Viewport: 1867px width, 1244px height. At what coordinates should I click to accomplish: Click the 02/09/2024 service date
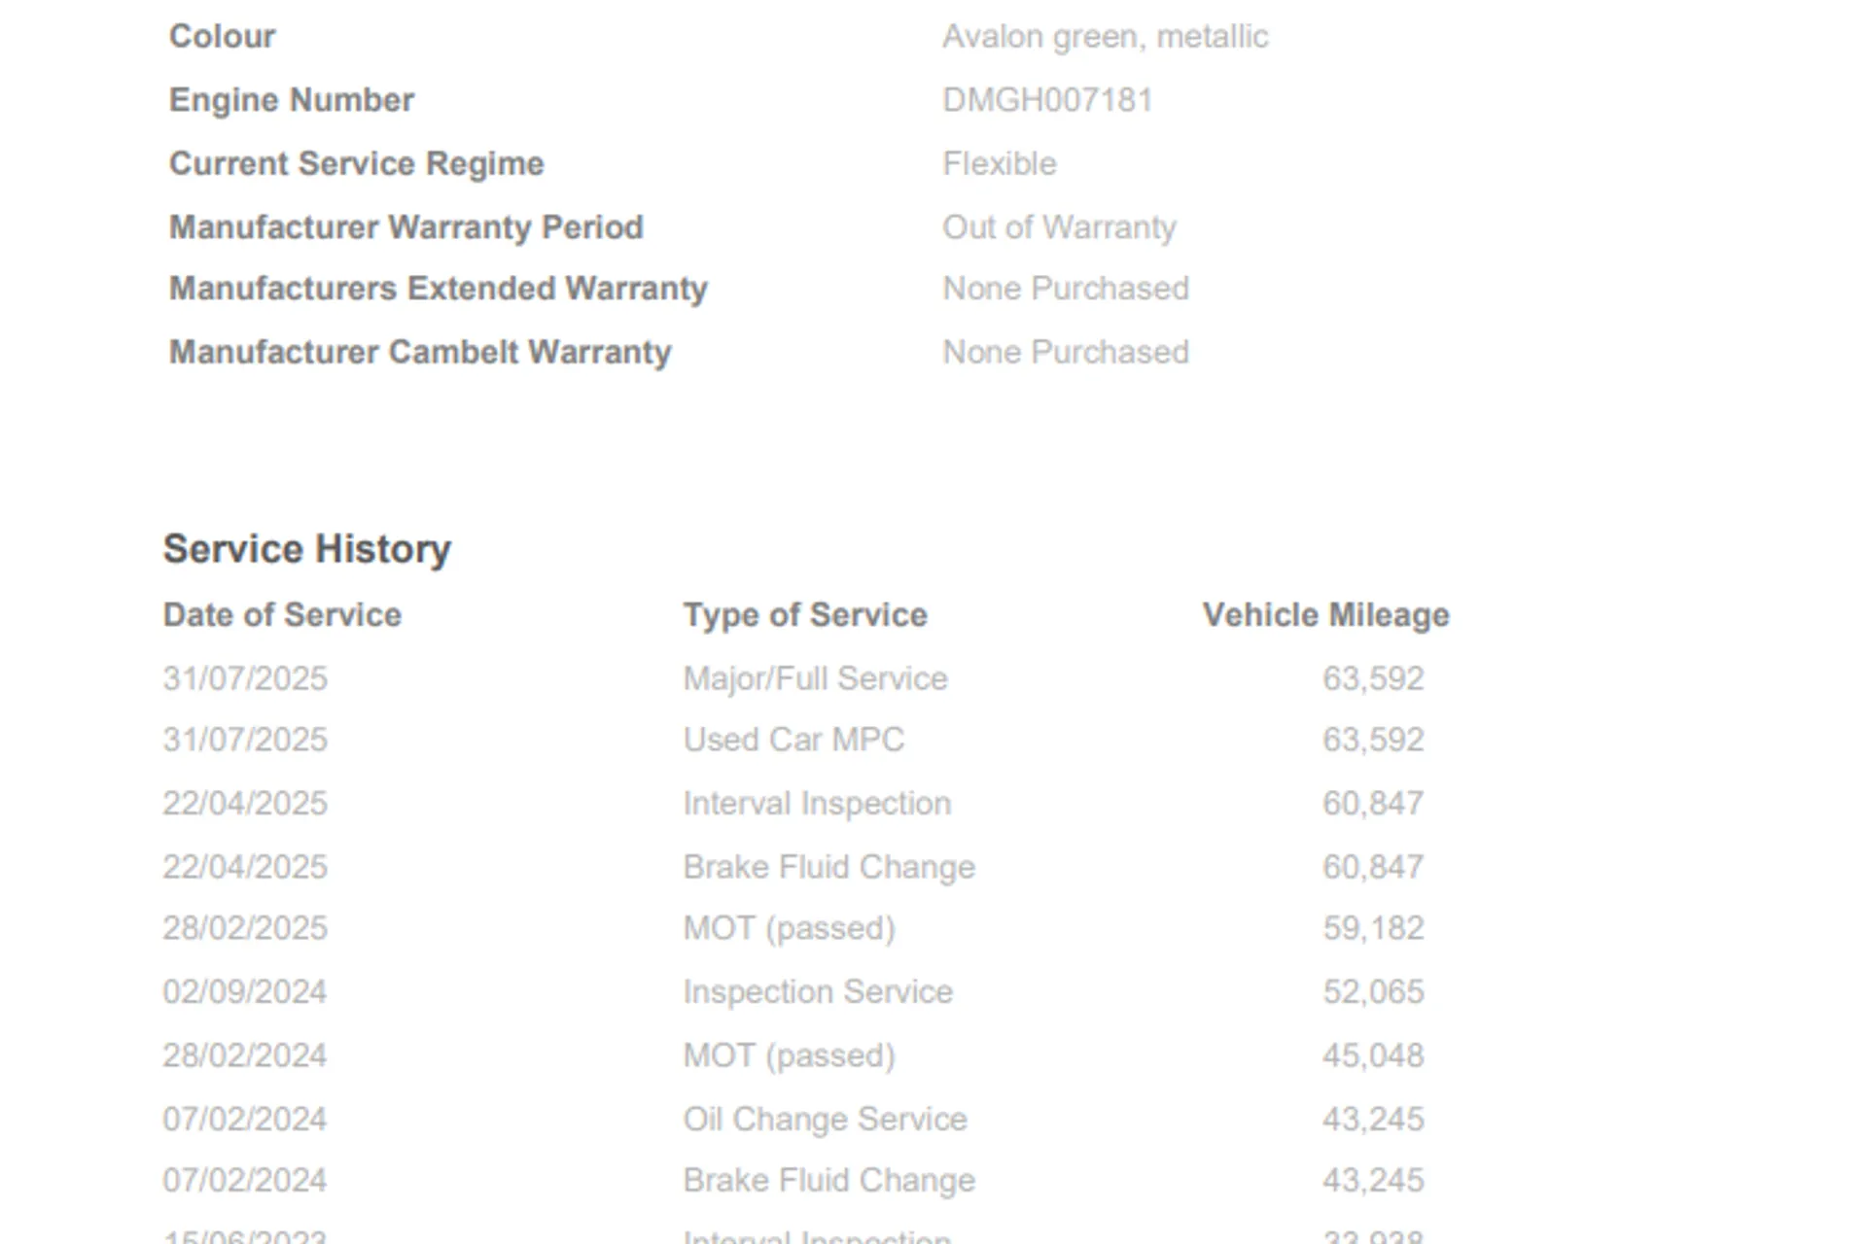click(x=245, y=991)
